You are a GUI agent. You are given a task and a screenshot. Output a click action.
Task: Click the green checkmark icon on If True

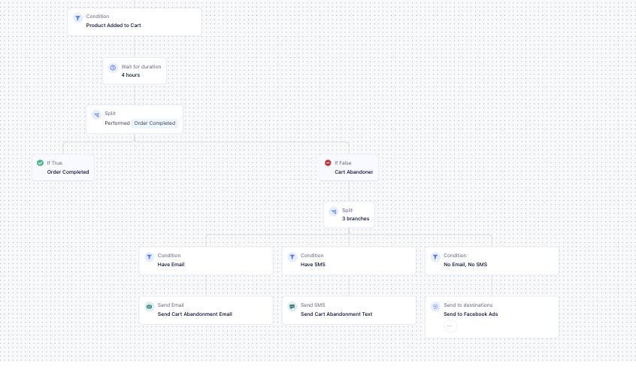pos(39,163)
